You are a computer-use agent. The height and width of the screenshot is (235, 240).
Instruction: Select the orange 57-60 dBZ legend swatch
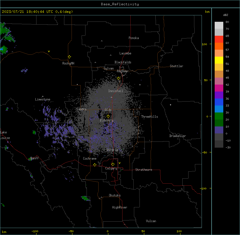(x=219, y=46)
